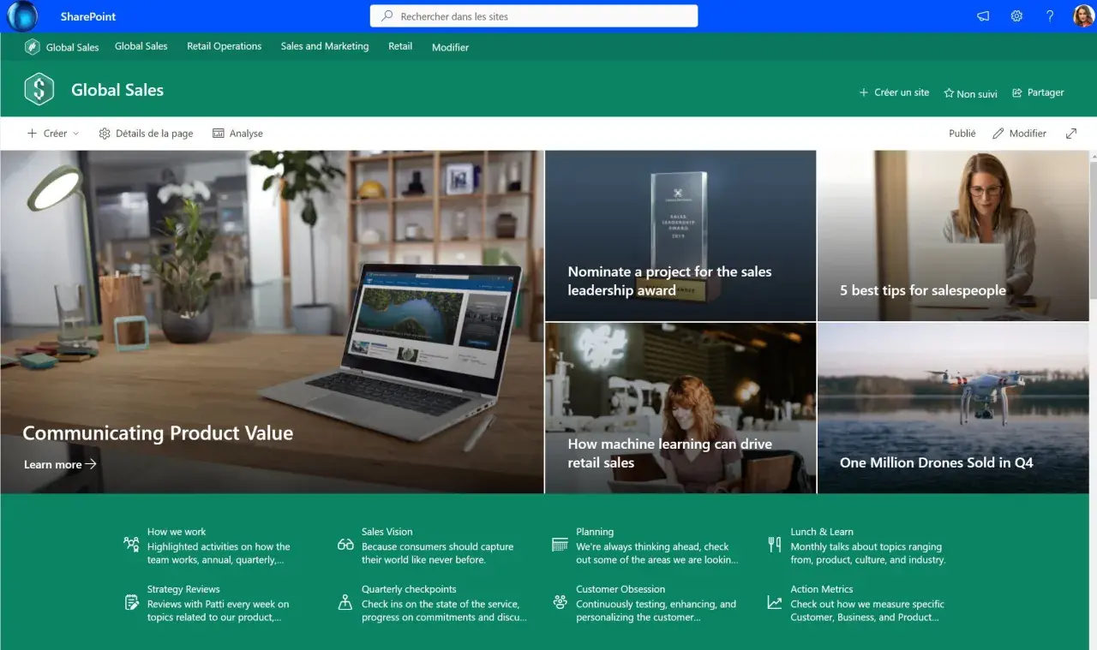Open Communicating Product Value hero tile
1097x650 pixels.
(272, 322)
